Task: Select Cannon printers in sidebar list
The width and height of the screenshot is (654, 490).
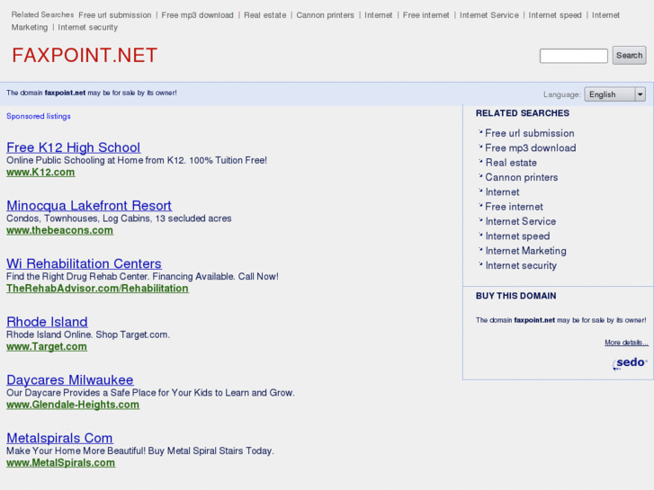Action: click(x=522, y=177)
